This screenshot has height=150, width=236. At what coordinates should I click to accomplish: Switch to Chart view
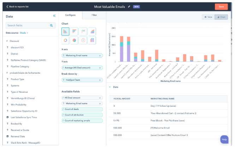click(221, 17)
